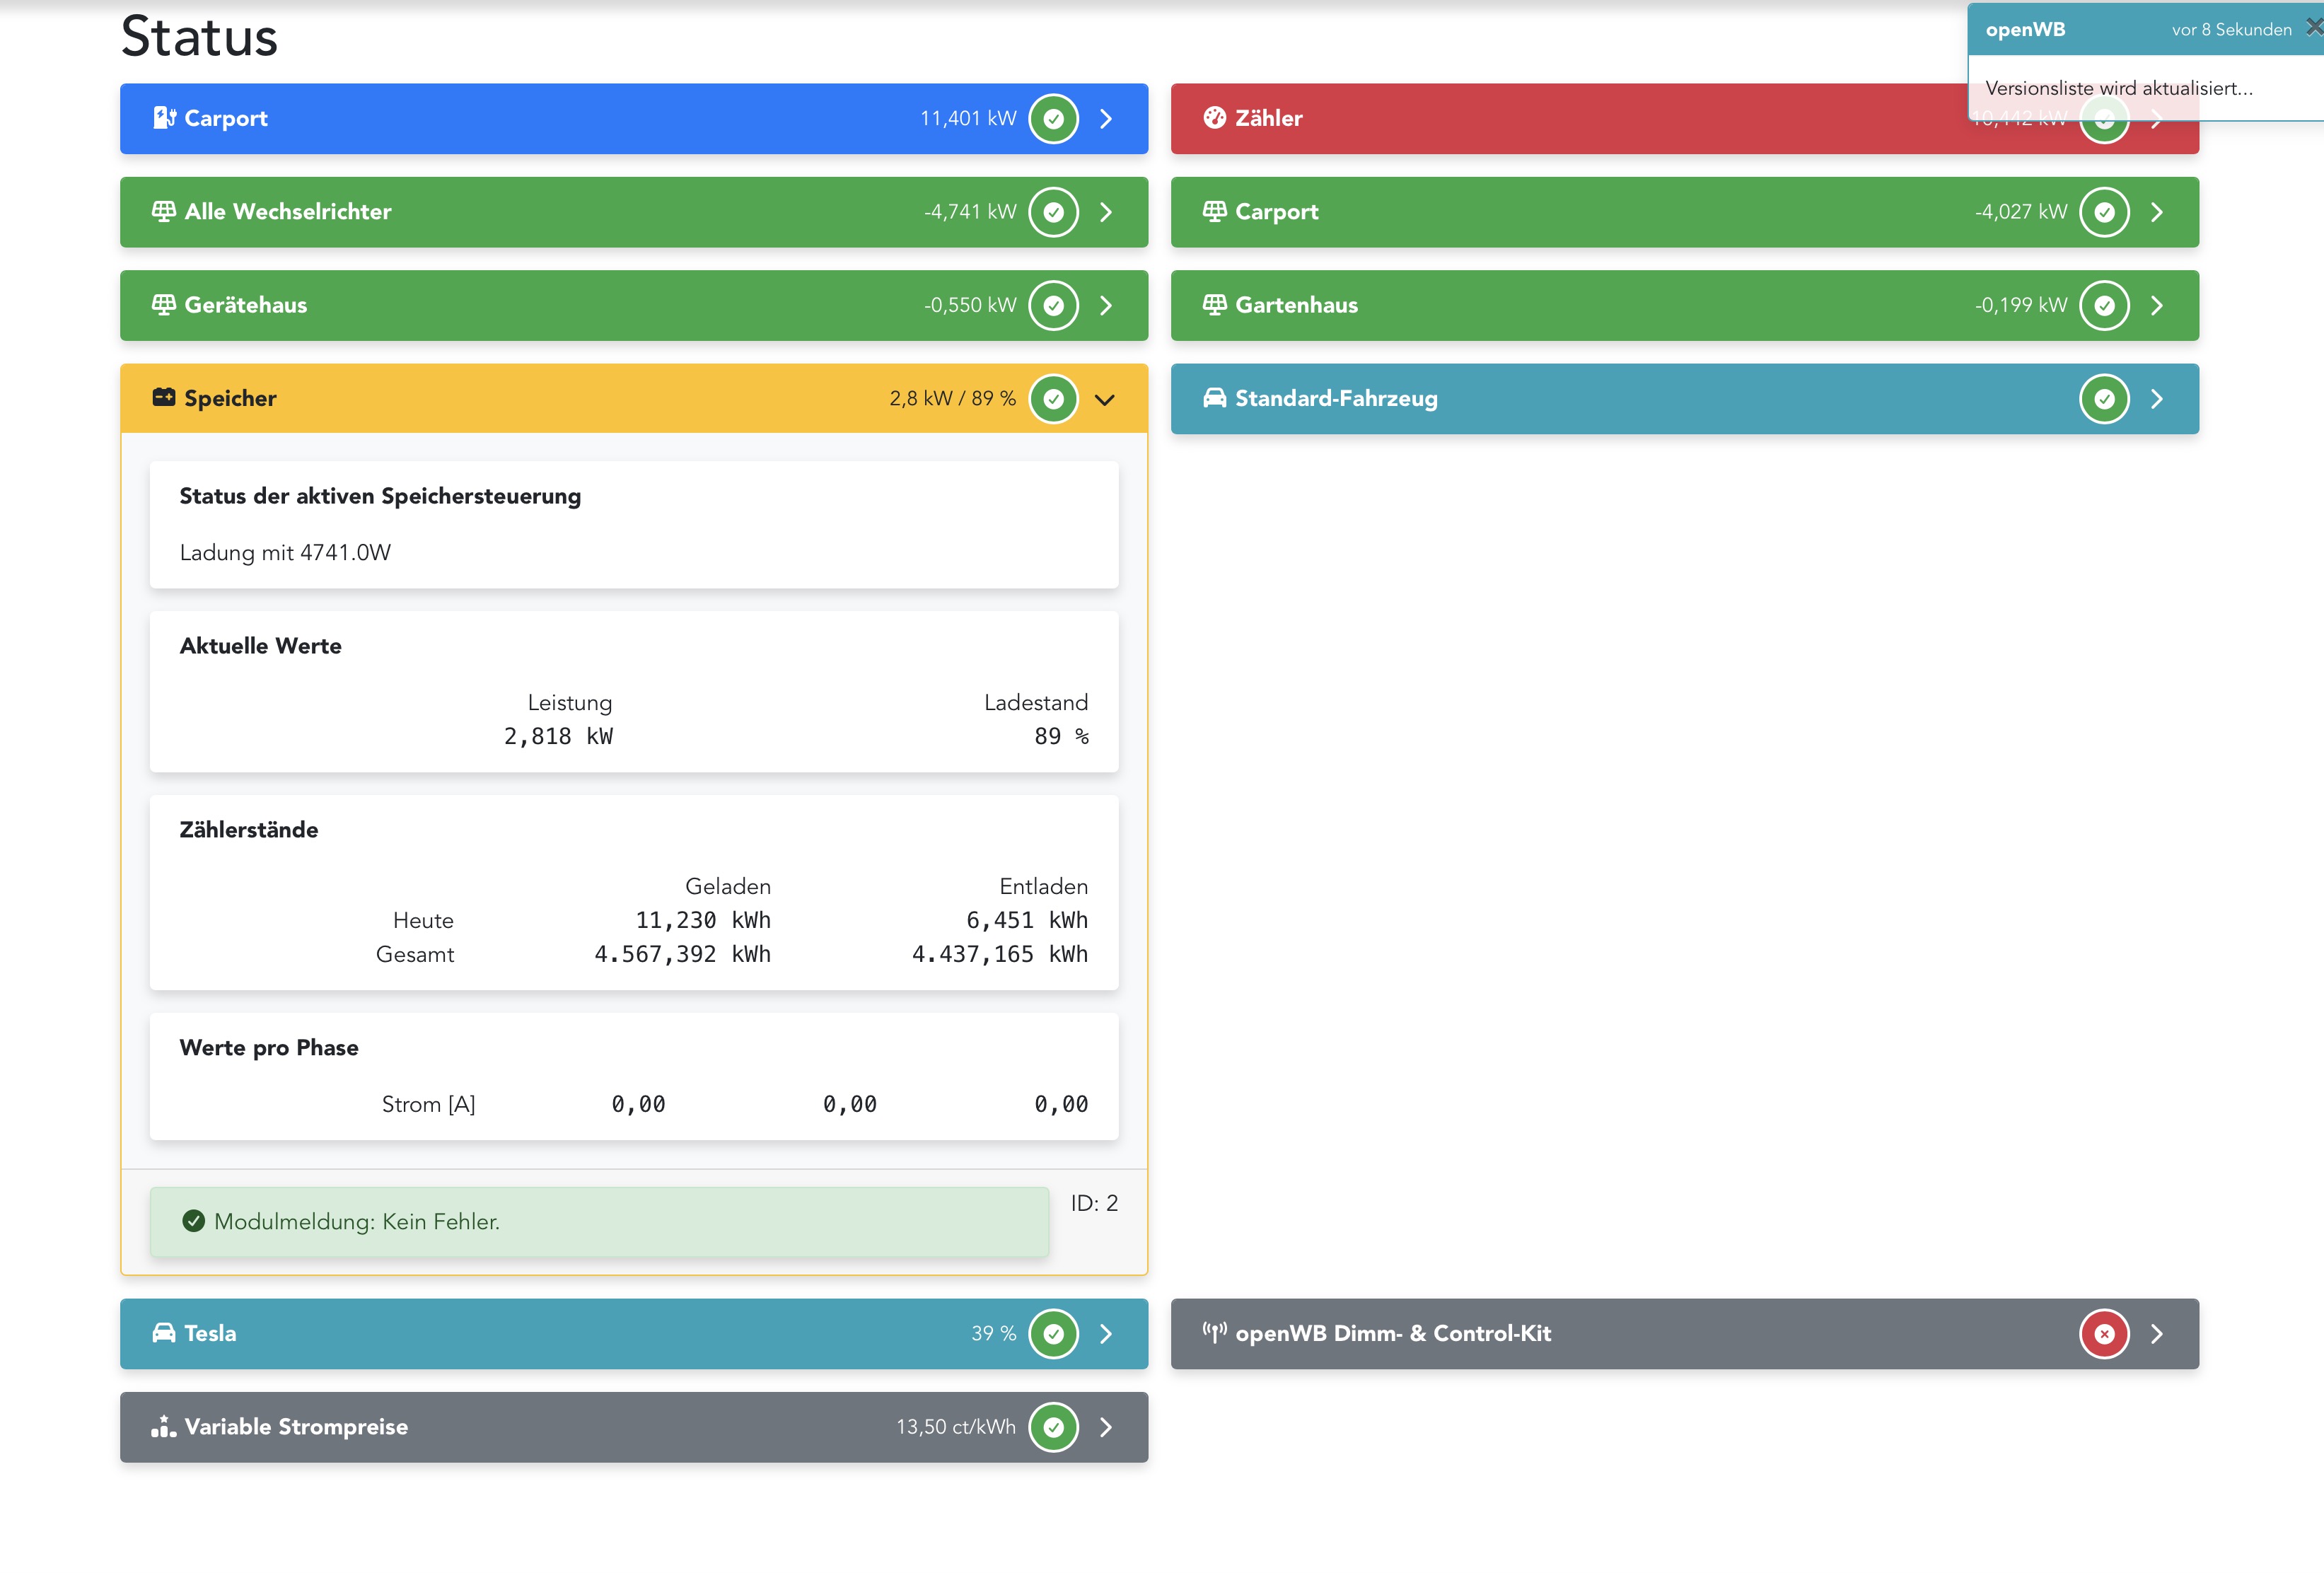The height and width of the screenshot is (1573, 2324).
Task: Click the solar panel icon on Alle Wechselrichter
Action: pos(164,211)
